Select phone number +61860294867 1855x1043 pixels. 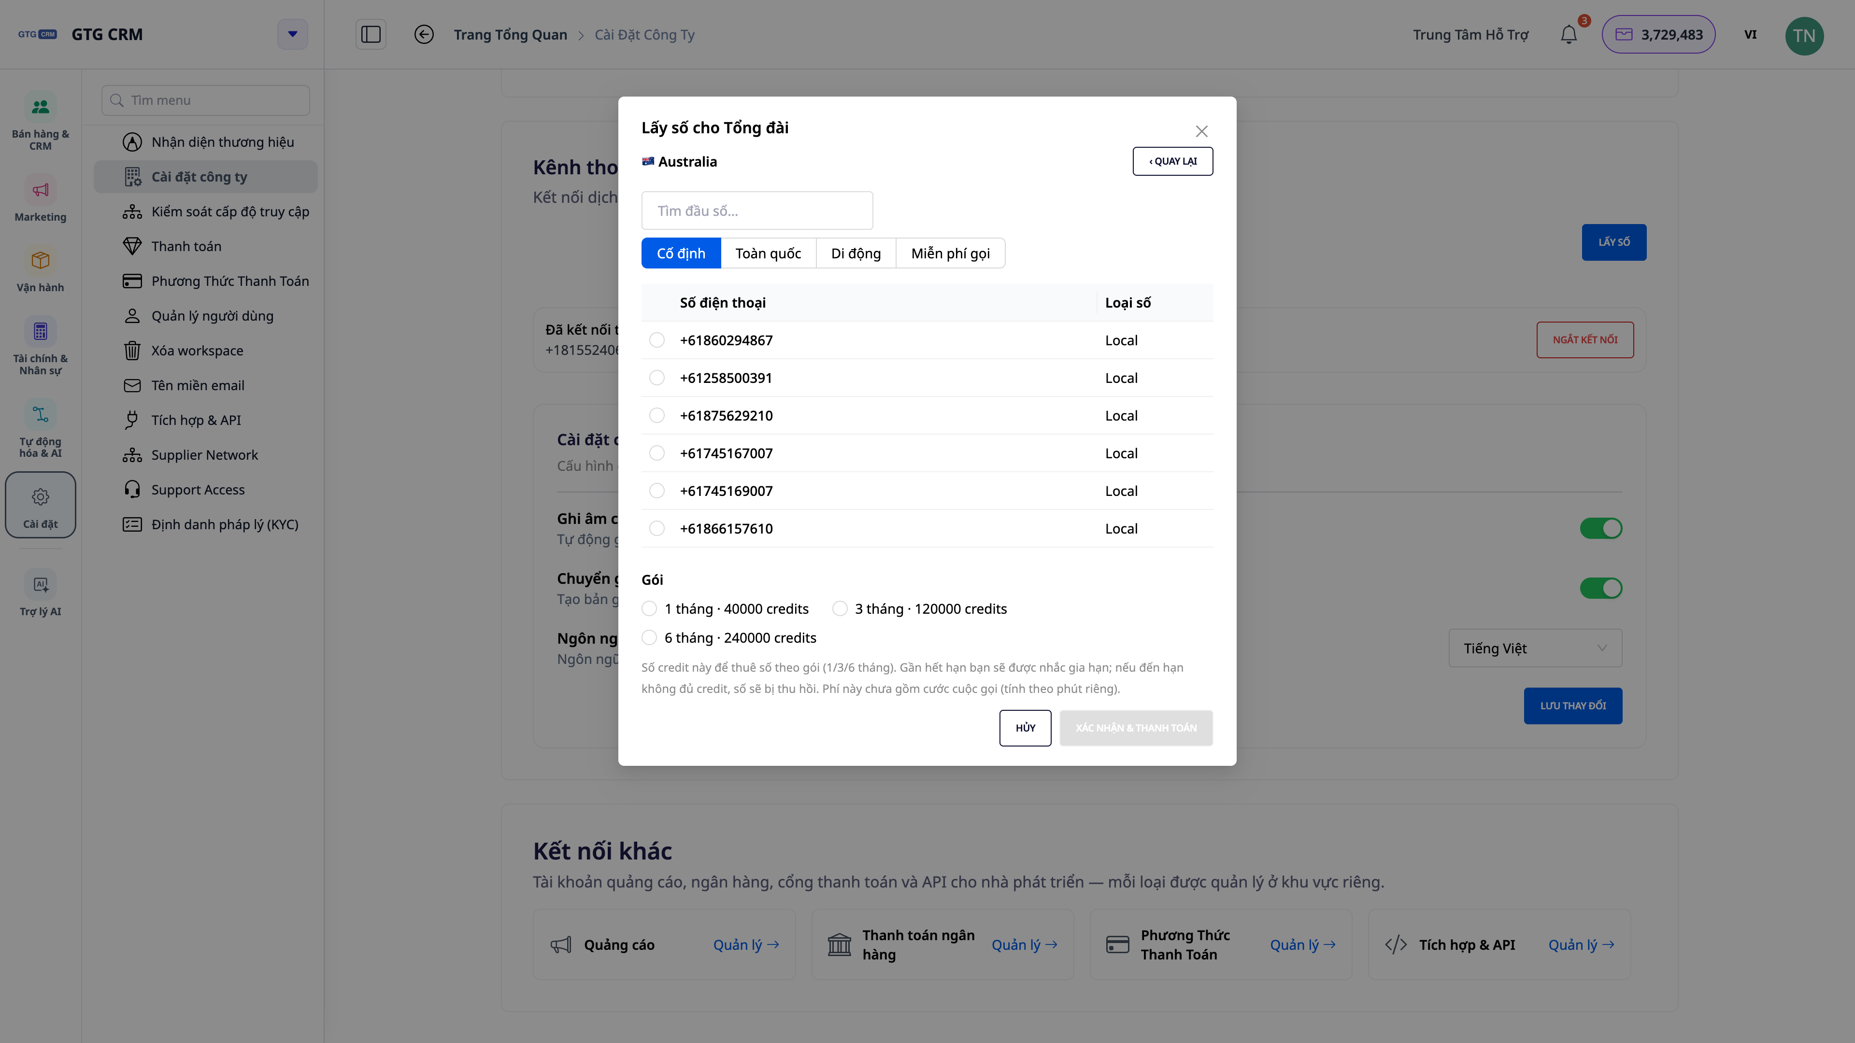pos(657,340)
